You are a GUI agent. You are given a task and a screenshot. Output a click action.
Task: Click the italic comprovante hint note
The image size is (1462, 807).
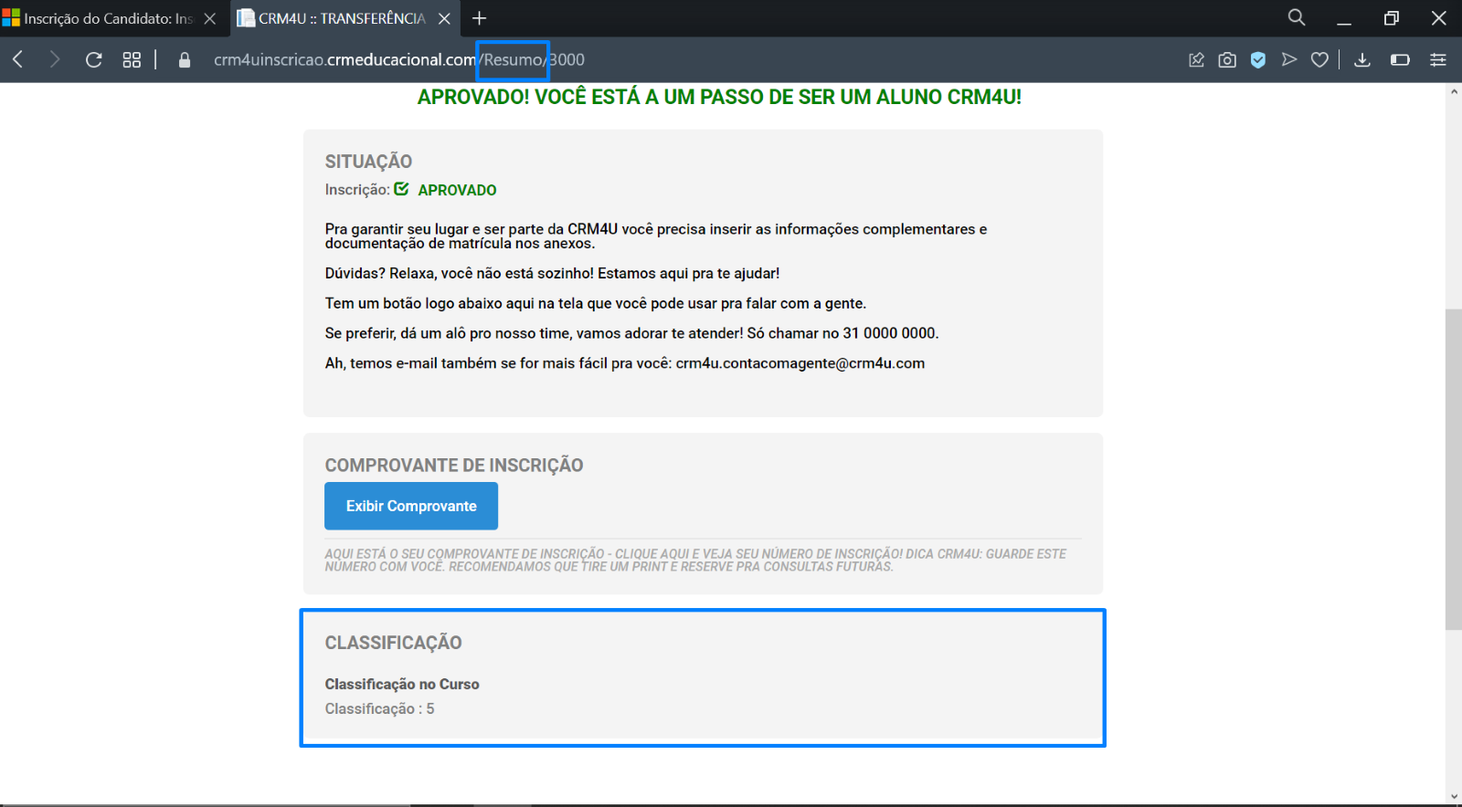click(695, 560)
